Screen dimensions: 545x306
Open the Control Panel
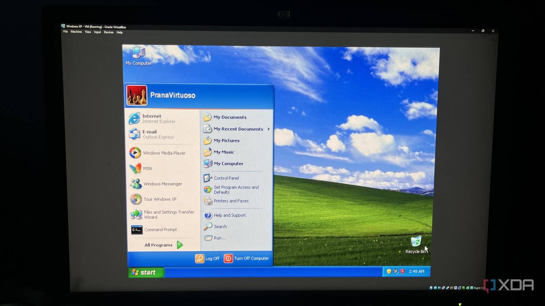coord(225,178)
